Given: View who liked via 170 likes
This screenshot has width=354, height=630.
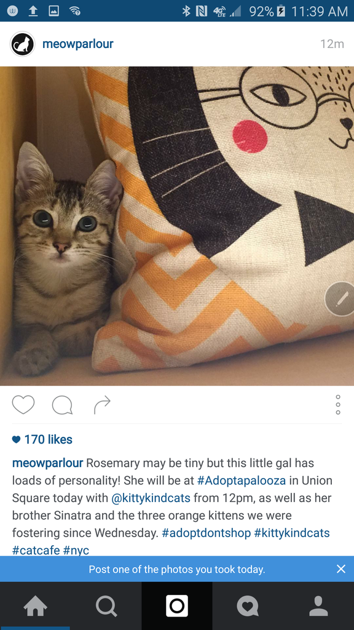Looking at the screenshot, I should [42, 439].
